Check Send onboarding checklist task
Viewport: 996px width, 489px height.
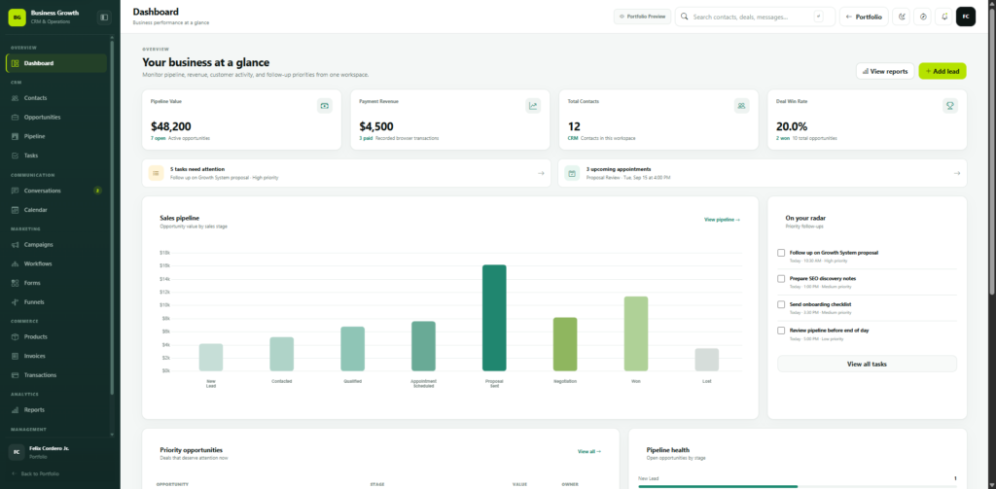pyautogui.click(x=781, y=304)
